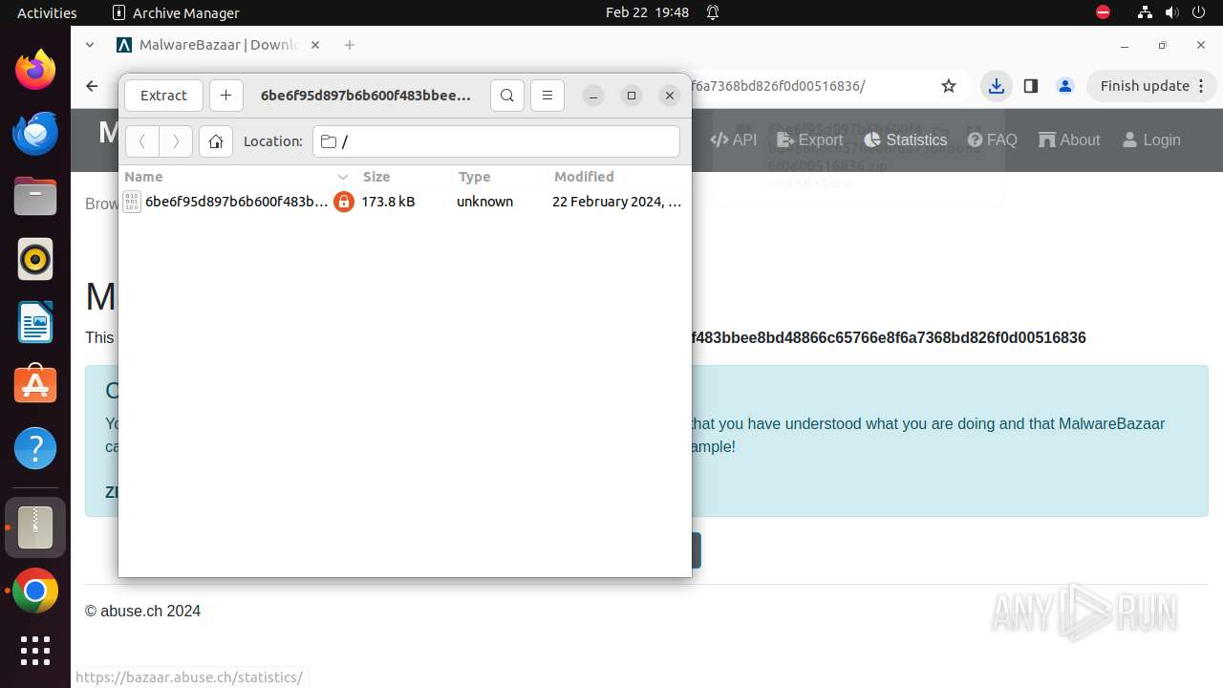Image resolution: width=1223 pixels, height=688 pixels.
Task: Click the notification bell in top bar
Action: (x=713, y=12)
